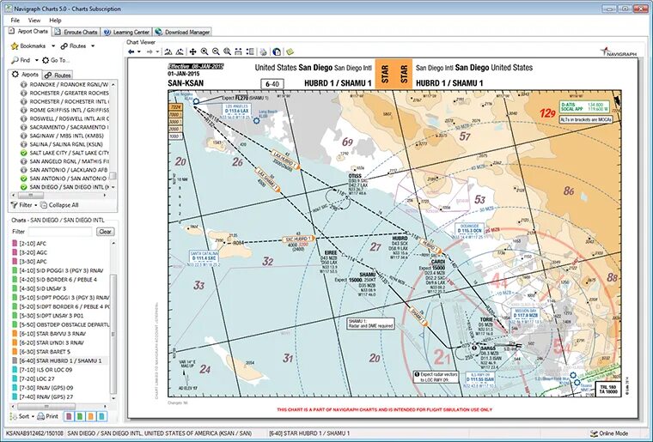Open the View menu
This screenshot has height=442, width=653.
[34, 20]
